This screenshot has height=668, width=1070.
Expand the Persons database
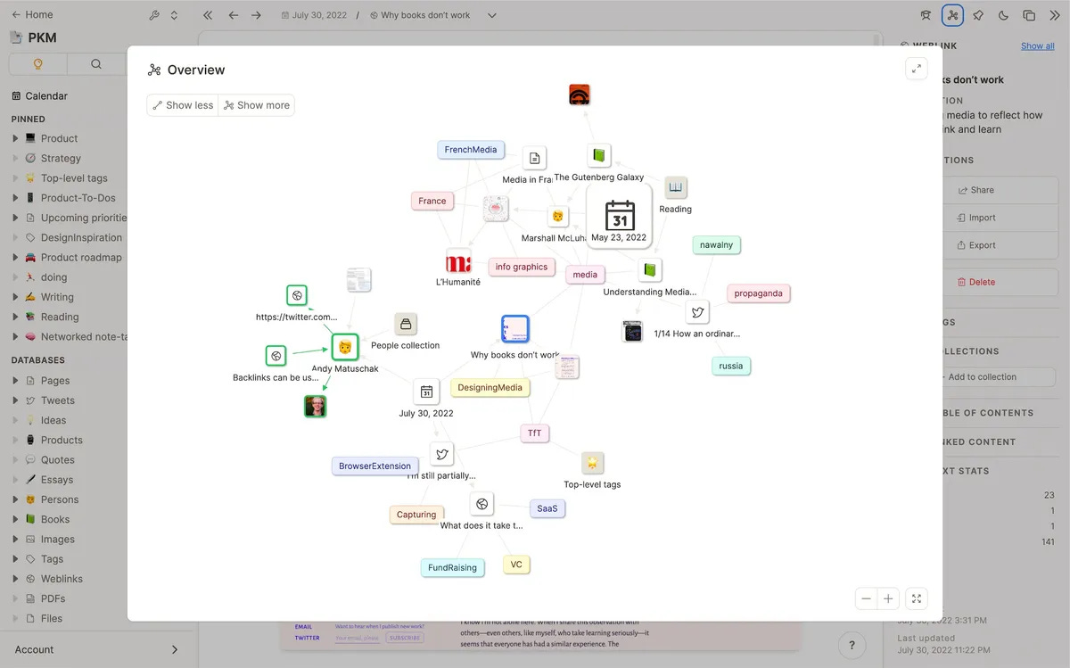click(15, 499)
